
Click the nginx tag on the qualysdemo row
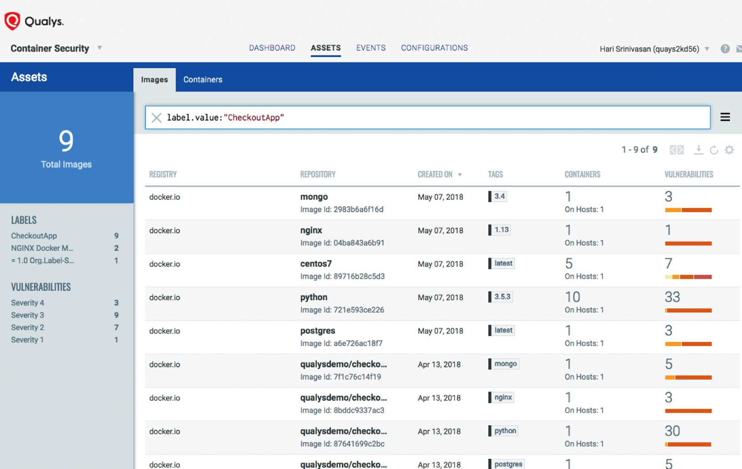tap(502, 398)
